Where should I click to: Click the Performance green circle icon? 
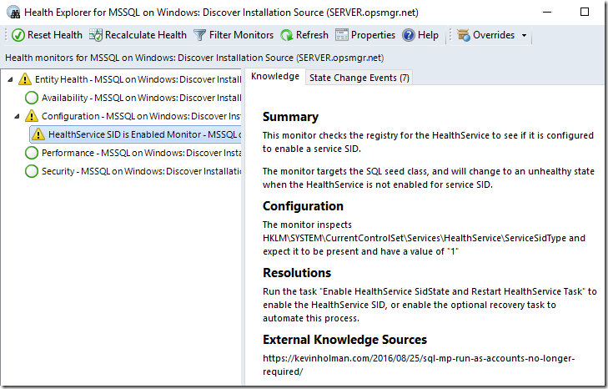[32, 153]
